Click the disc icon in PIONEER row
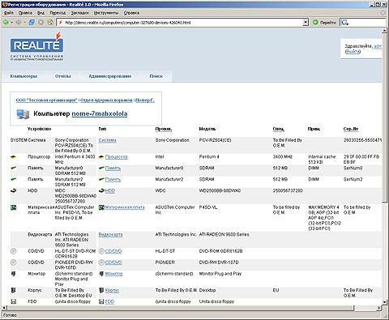Viewport: 389px width, 320px height. click(x=13, y=262)
